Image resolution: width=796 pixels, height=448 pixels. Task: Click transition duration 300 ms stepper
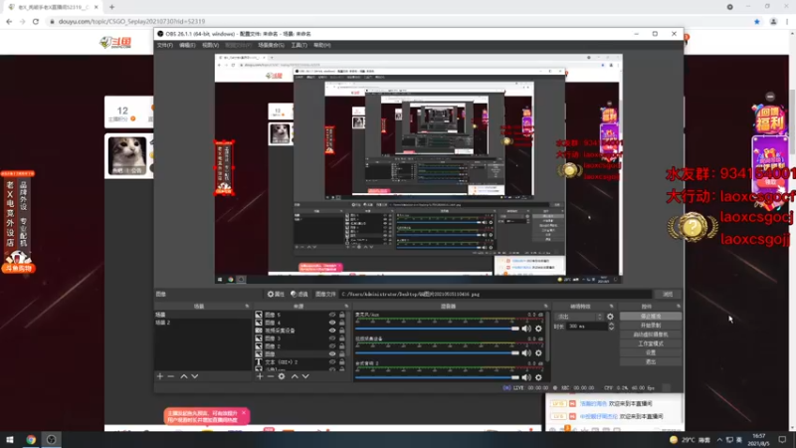coord(611,327)
